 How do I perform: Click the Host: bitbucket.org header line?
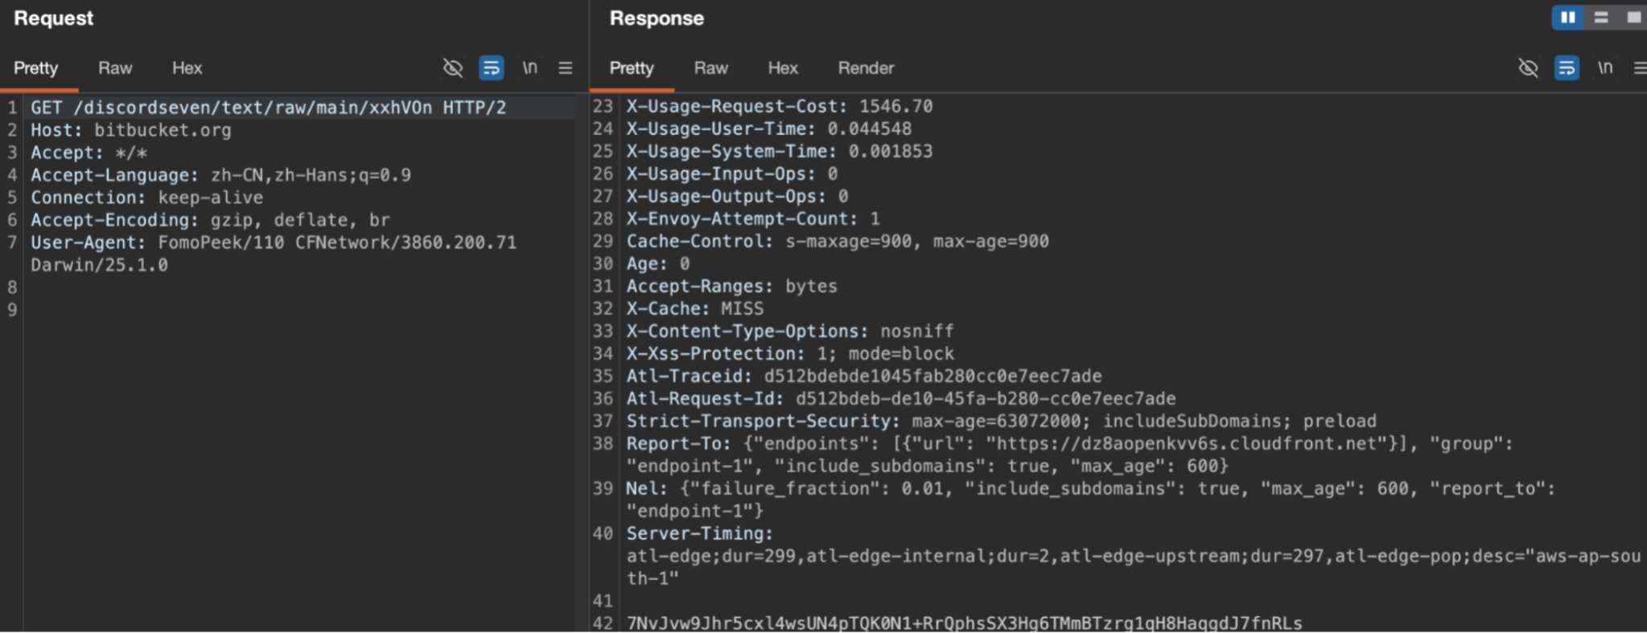pyautogui.click(x=131, y=130)
